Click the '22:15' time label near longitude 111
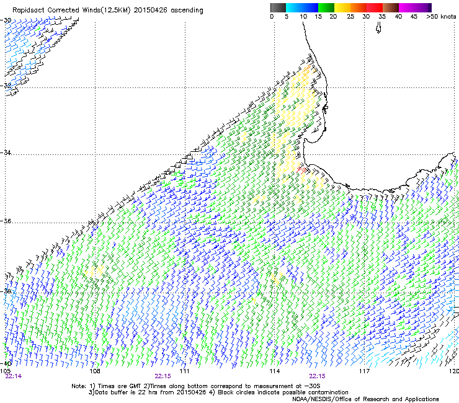The width and height of the screenshot is (459, 403). 163,376
